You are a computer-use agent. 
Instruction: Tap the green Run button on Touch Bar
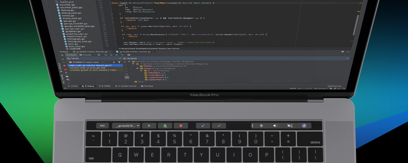(149, 126)
